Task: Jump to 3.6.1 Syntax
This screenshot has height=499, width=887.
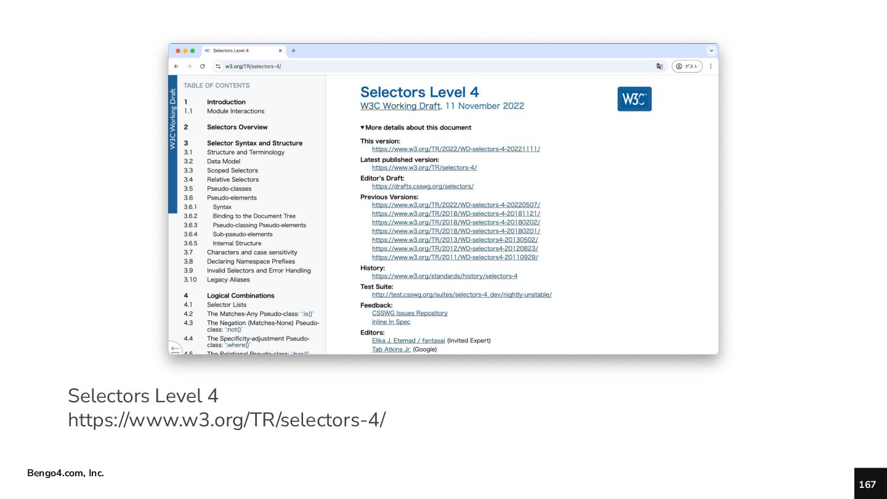Action: point(222,207)
